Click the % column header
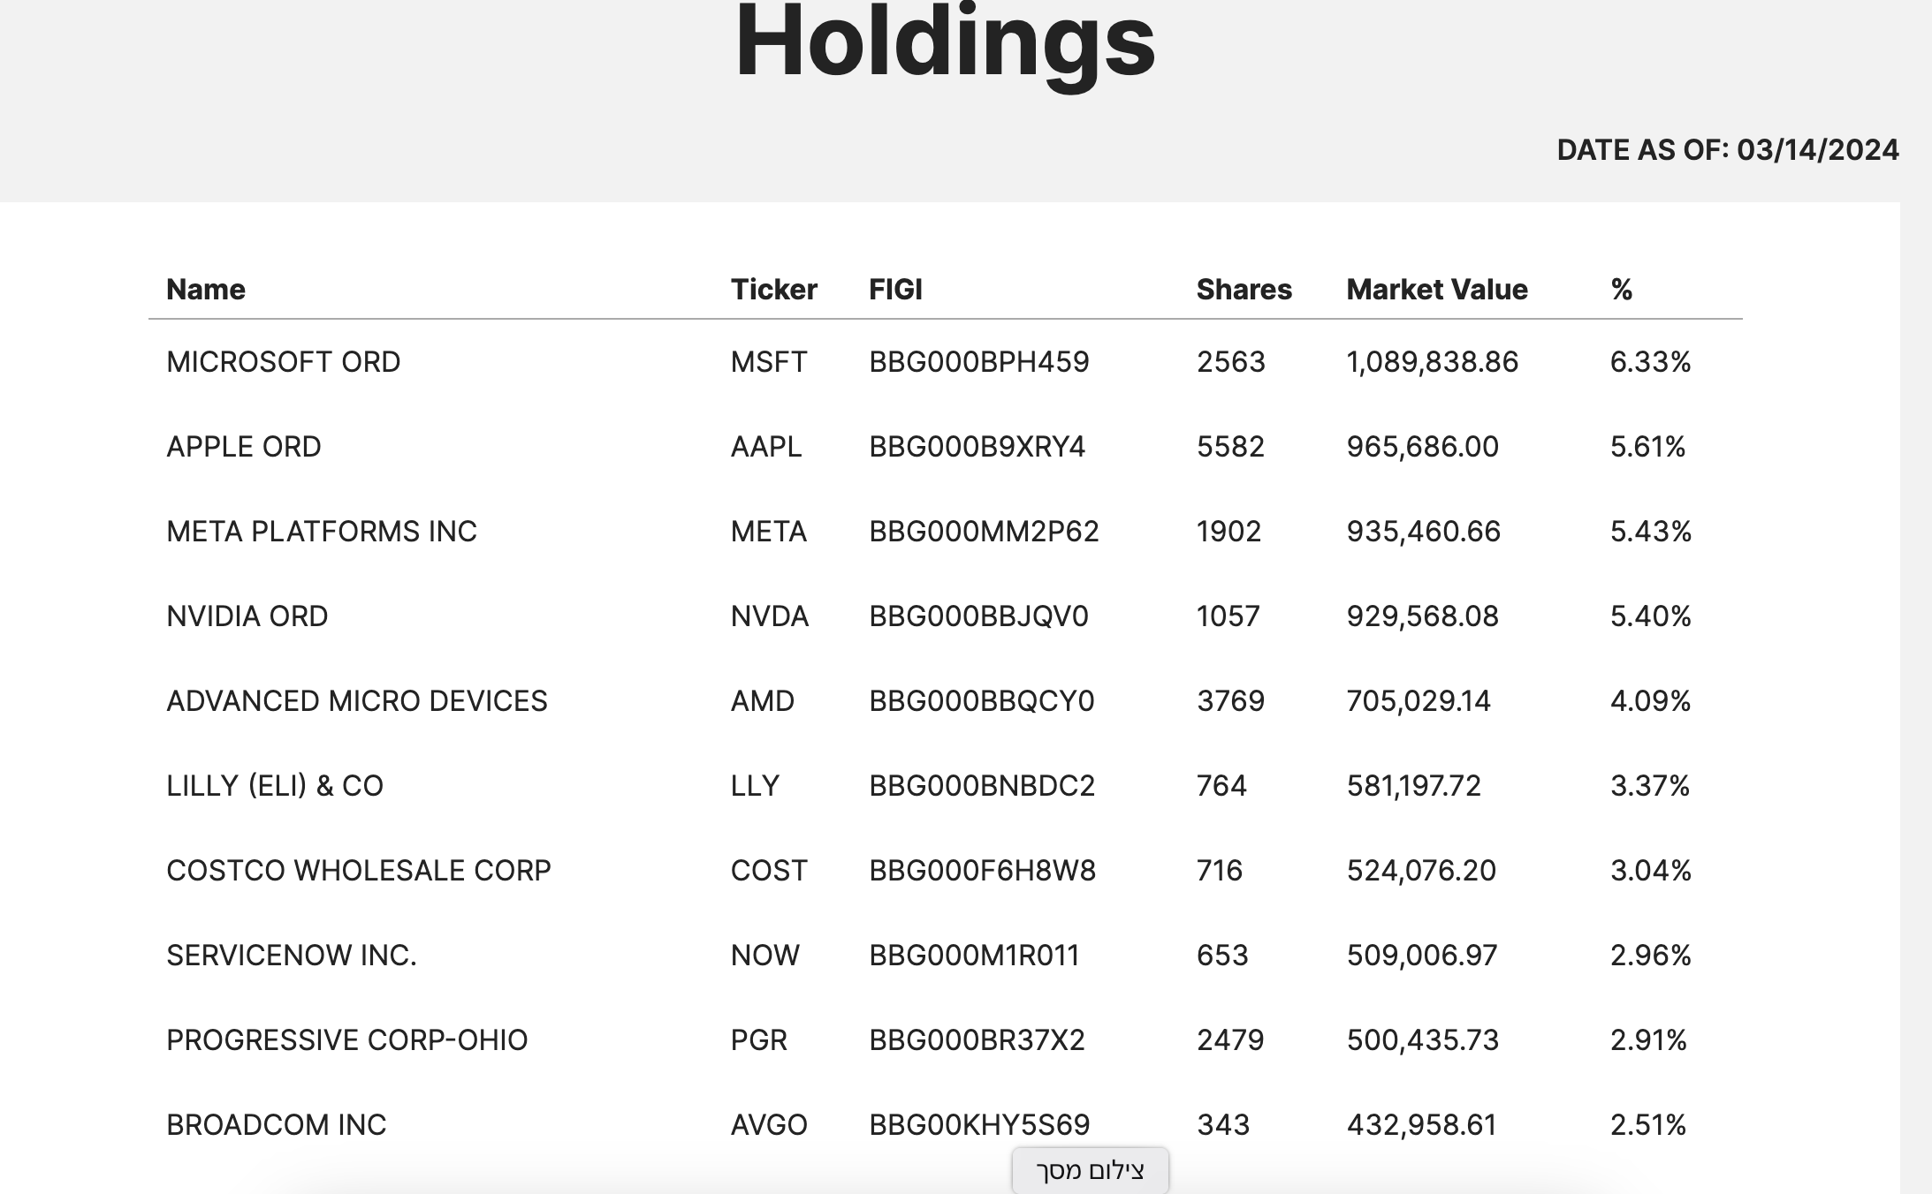Image resolution: width=1932 pixels, height=1194 pixels. [1622, 290]
